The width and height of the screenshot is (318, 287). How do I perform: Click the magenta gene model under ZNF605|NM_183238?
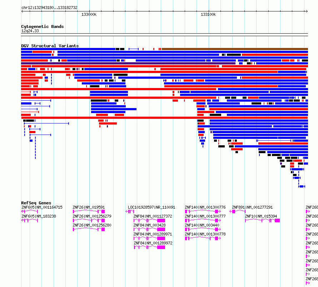pos(30,220)
